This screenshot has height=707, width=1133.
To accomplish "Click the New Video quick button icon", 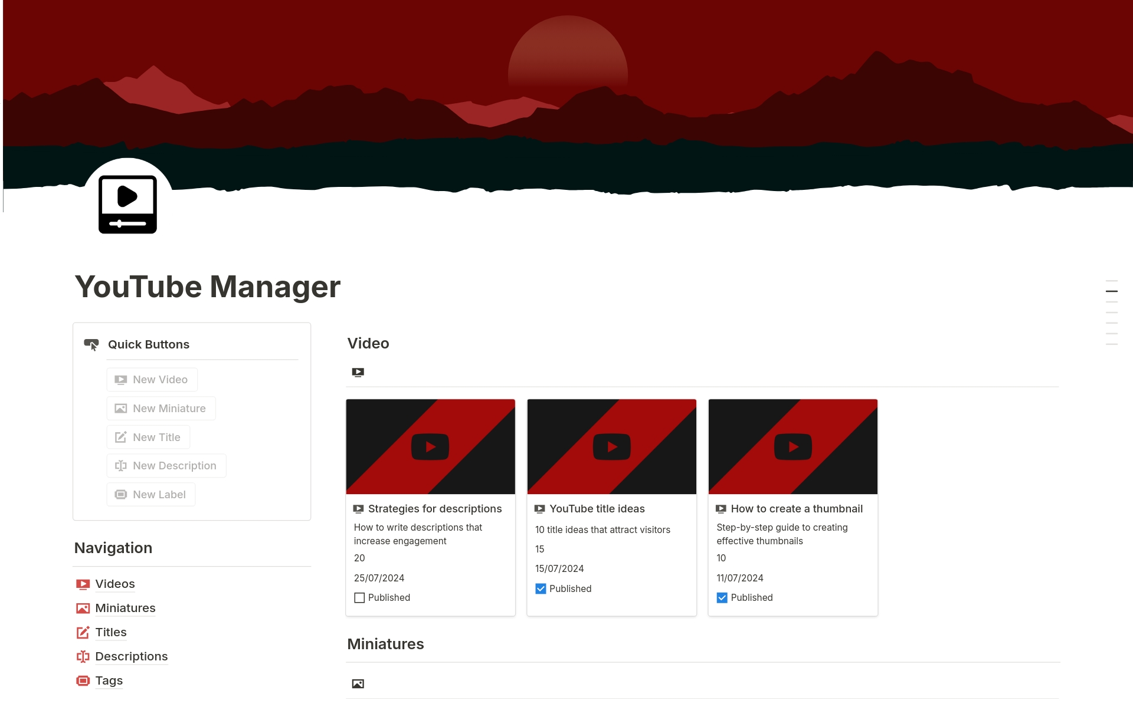I will 121,380.
